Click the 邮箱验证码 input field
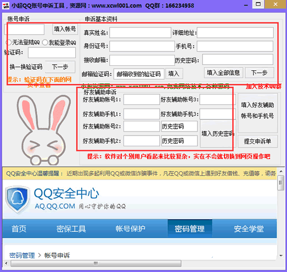The width and height of the screenshot is (287, 272). (139, 74)
